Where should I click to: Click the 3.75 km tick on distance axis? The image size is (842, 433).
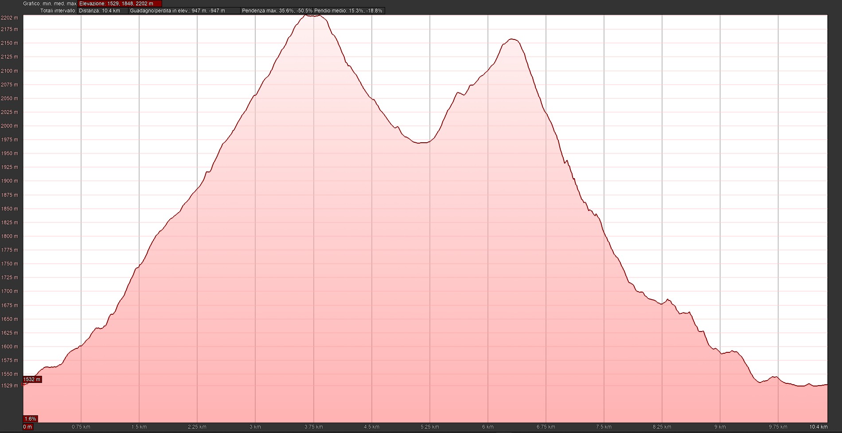(x=313, y=427)
